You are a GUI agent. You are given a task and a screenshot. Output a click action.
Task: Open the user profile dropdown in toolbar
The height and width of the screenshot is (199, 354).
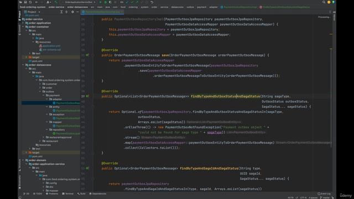[48, 2]
